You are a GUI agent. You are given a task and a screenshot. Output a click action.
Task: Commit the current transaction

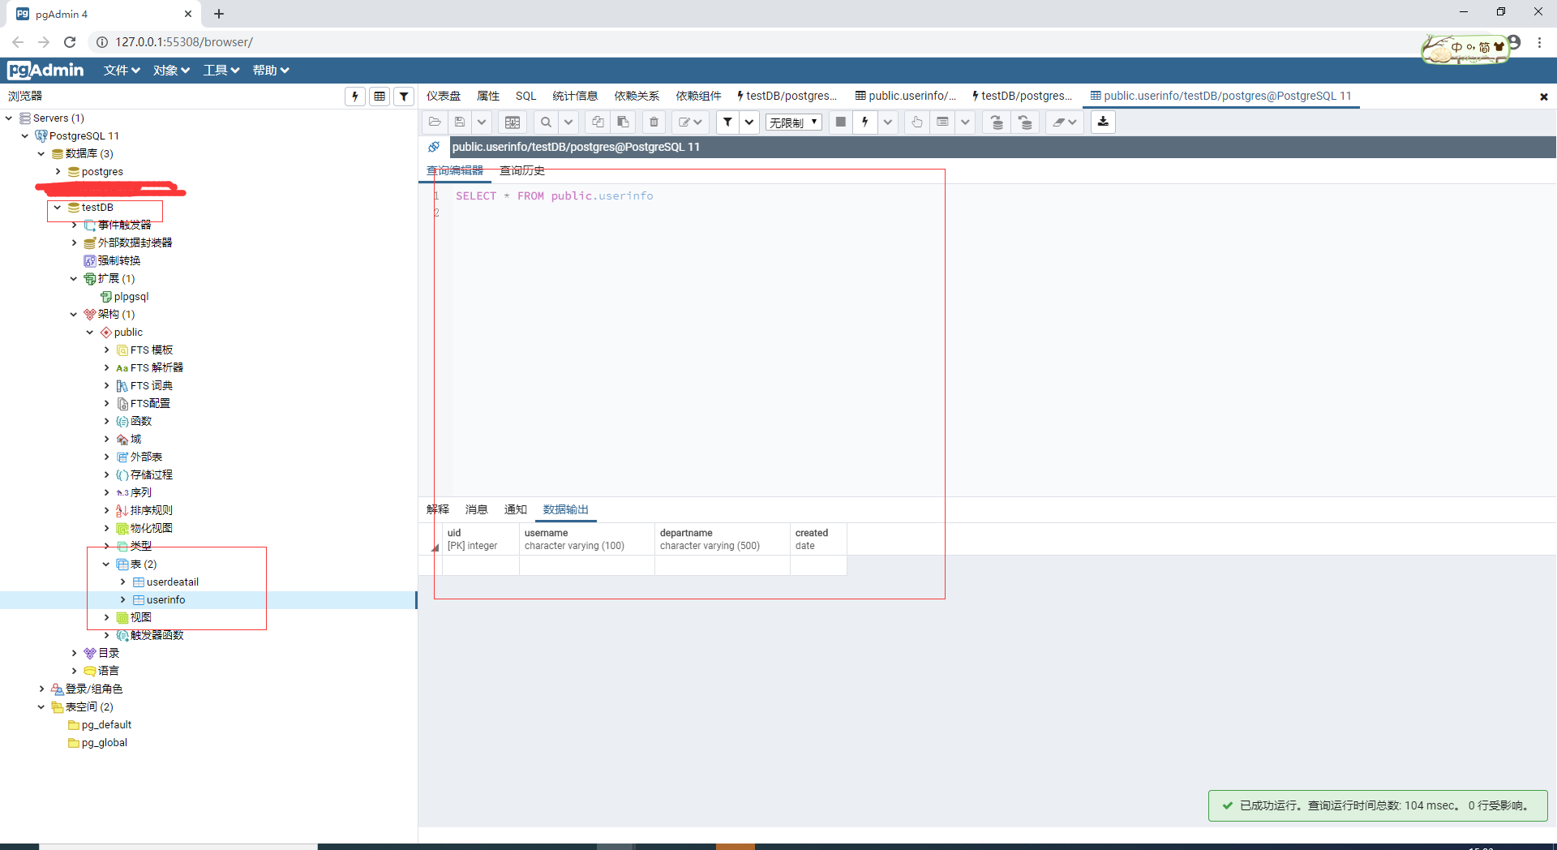tap(996, 122)
